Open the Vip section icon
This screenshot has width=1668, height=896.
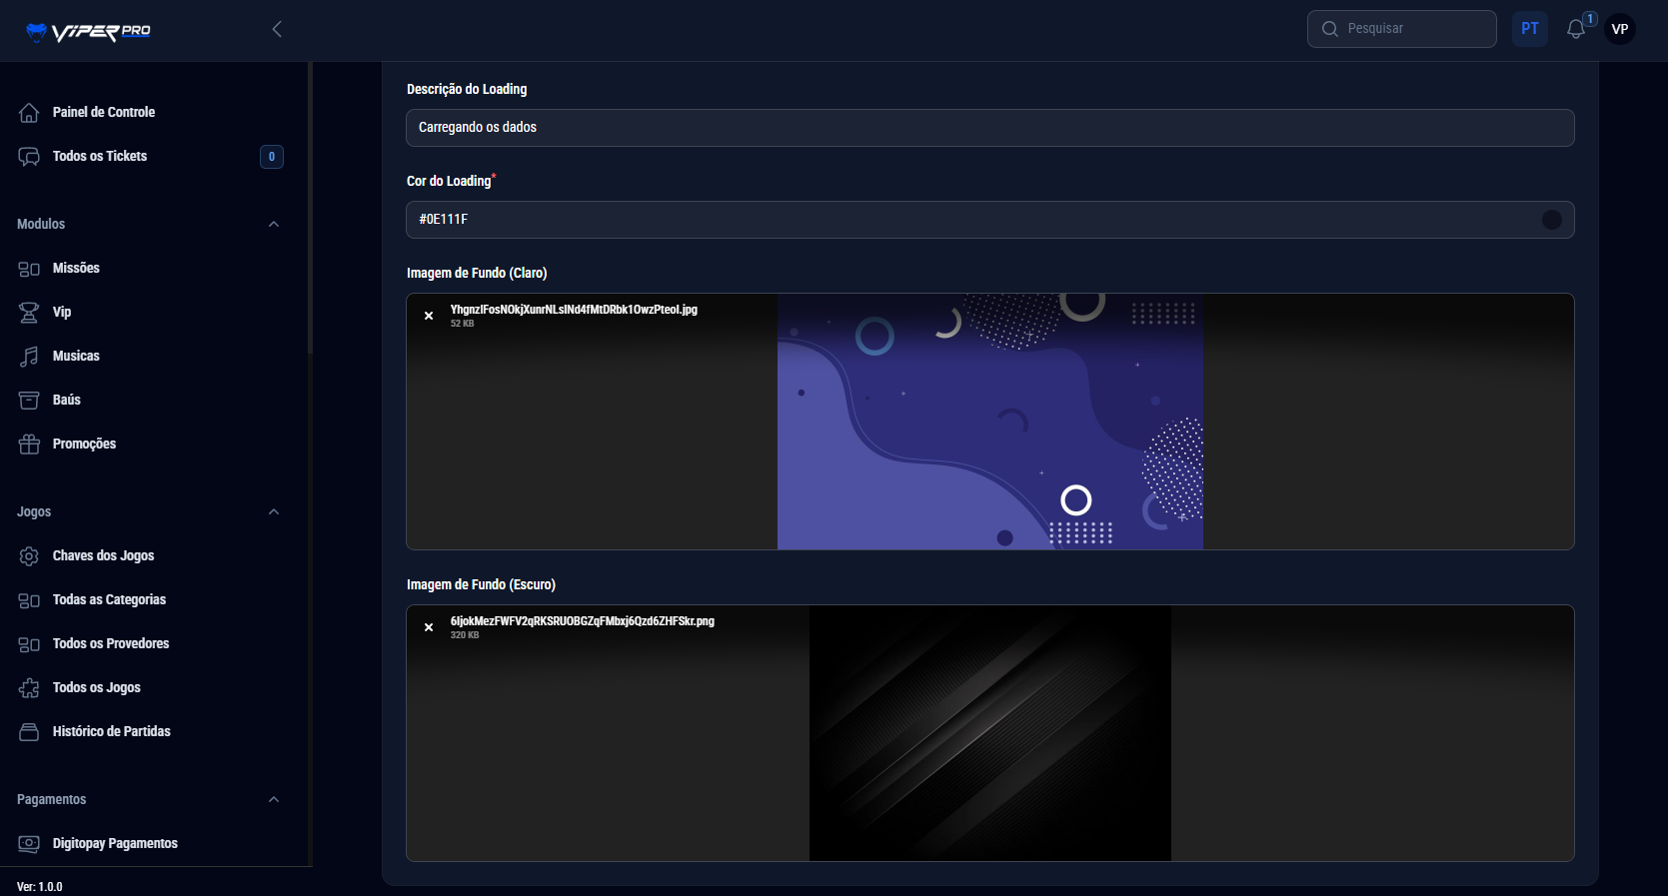(x=29, y=313)
